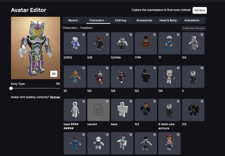
Task: Switch avatar preview to 3D
Action: click(x=54, y=74)
